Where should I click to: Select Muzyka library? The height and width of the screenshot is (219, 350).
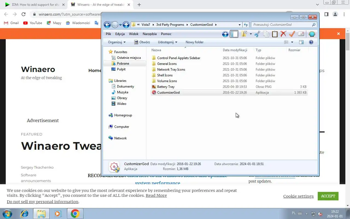click(x=122, y=92)
